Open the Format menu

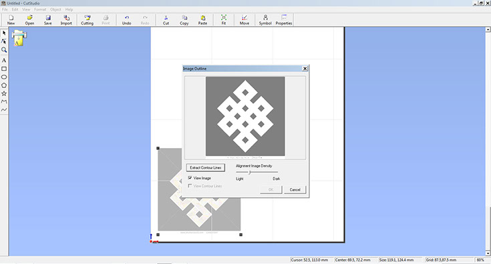point(40,9)
